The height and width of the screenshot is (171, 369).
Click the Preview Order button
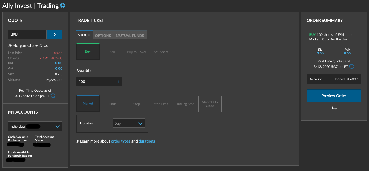tap(334, 96)
